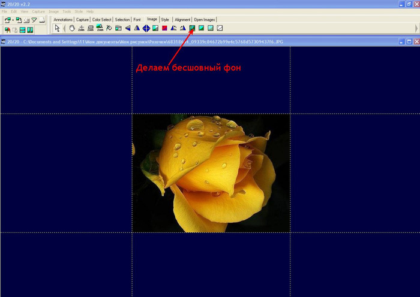Click the film-frame image icon
420x297 pixels.
click(x=118, y=28)
